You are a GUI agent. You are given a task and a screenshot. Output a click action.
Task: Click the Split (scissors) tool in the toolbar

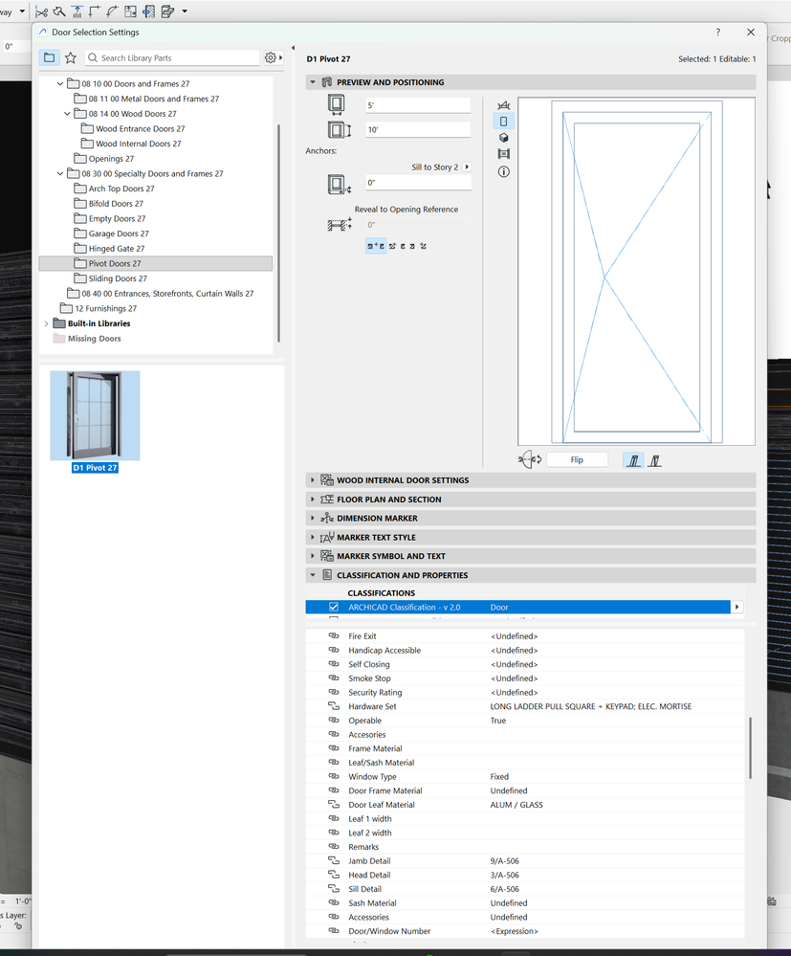tap(42, 11)
